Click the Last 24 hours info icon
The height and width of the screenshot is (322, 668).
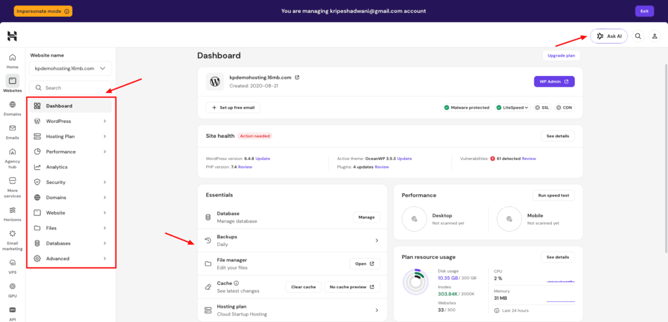point(496,310)
